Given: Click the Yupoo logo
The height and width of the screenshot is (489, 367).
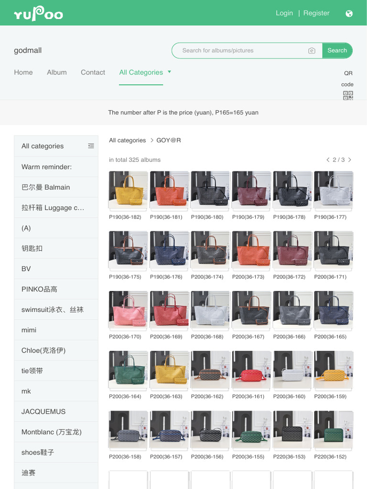Looking at the screenshot, I should pos(38,14).
